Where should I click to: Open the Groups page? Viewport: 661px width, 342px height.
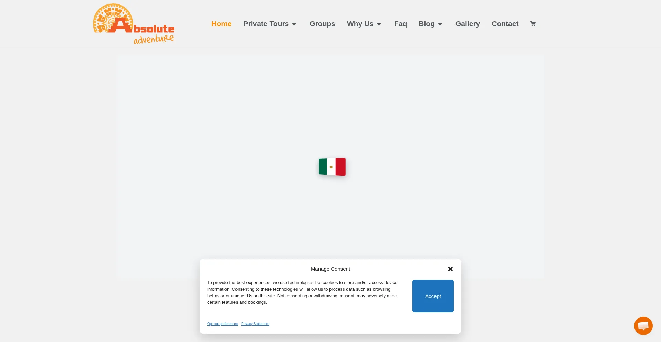pos(322,24)
